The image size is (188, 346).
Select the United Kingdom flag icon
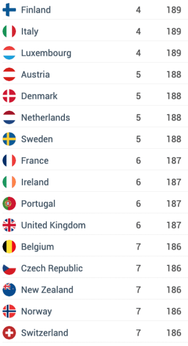pos(9,225)
